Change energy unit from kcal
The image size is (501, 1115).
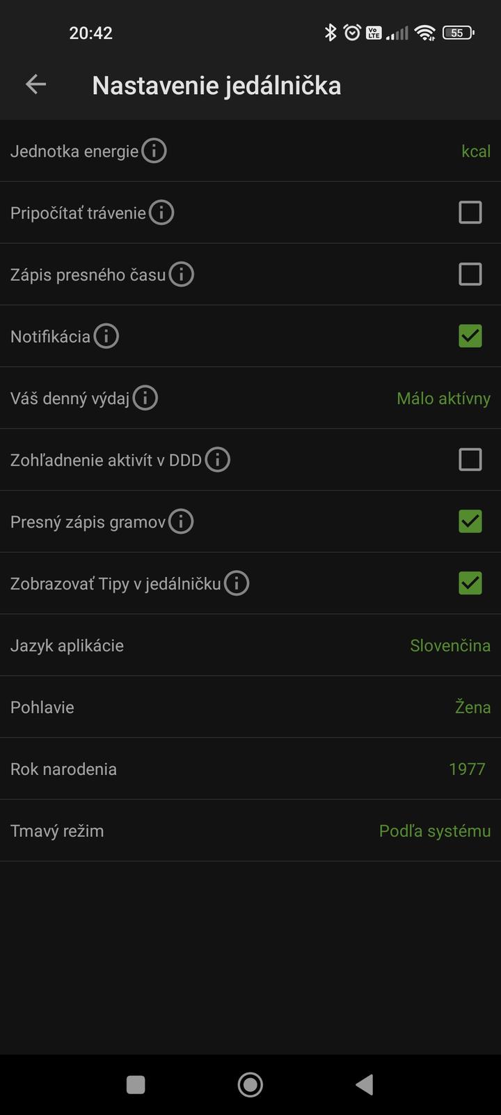[476, 151]
